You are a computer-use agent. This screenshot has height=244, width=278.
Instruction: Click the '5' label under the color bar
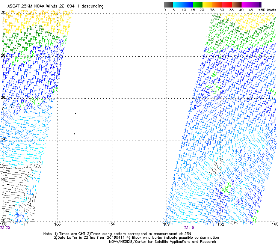(x=174, y=10)
